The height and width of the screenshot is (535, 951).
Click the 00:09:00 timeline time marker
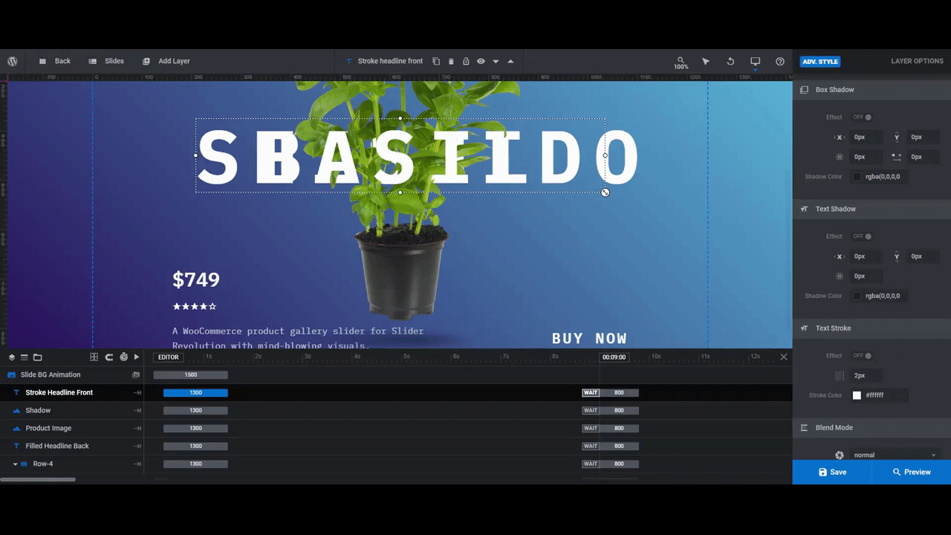614,357
